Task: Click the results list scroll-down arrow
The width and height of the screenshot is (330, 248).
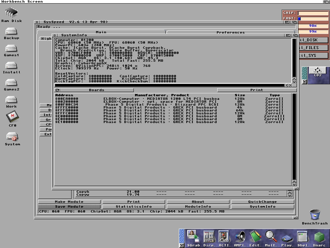Action: coord(290,195)
